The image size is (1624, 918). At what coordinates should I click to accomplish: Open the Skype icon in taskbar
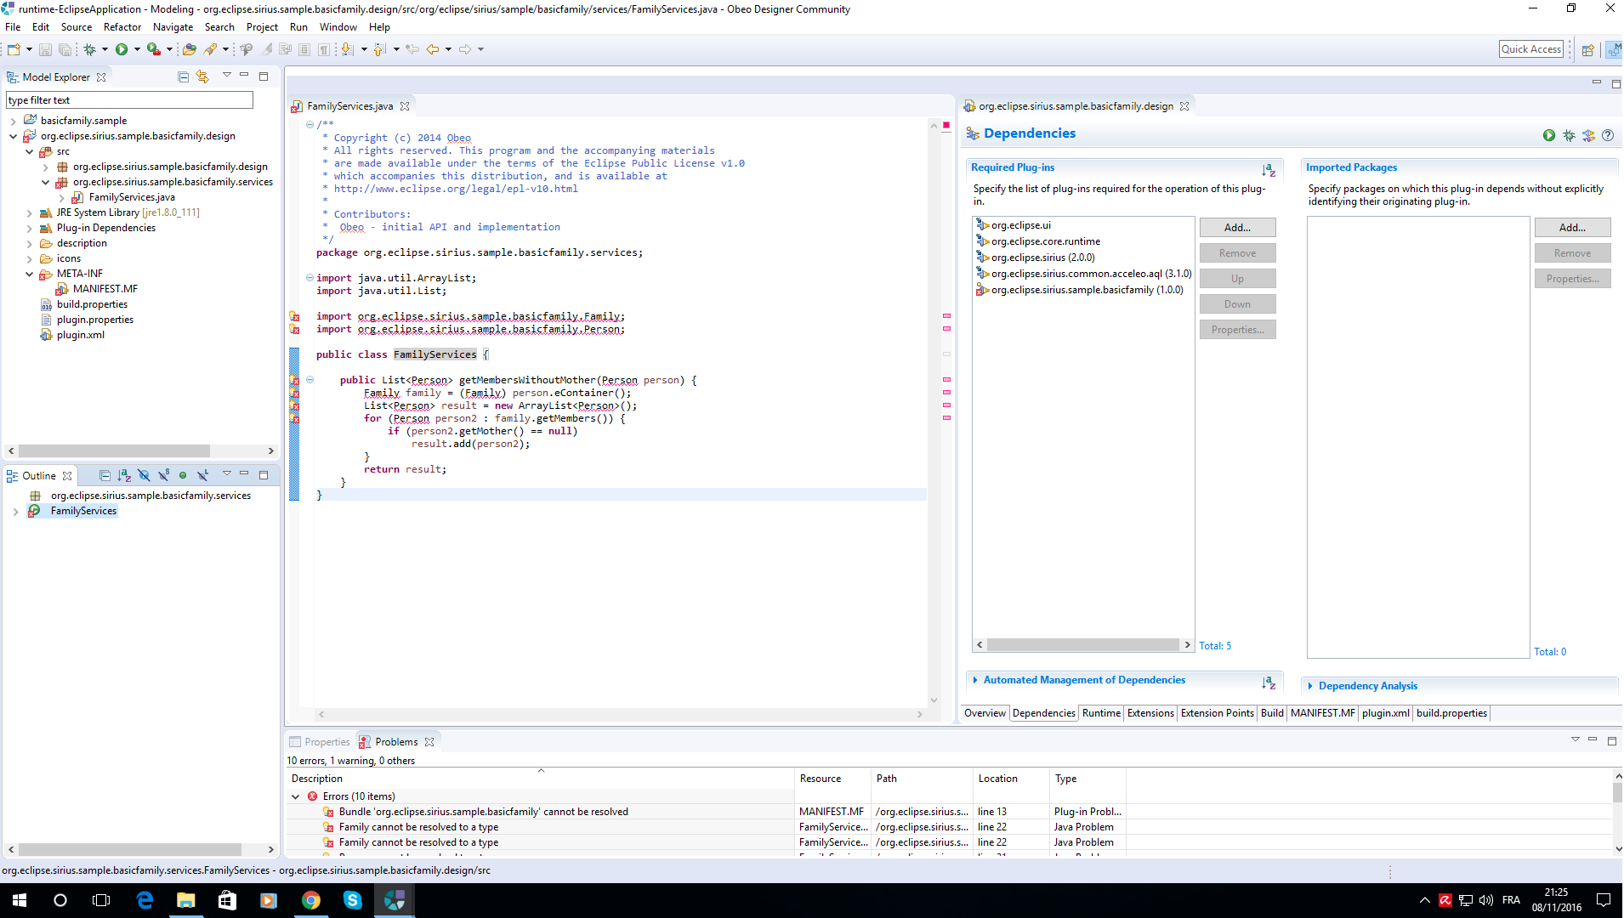tap(352, 900)
